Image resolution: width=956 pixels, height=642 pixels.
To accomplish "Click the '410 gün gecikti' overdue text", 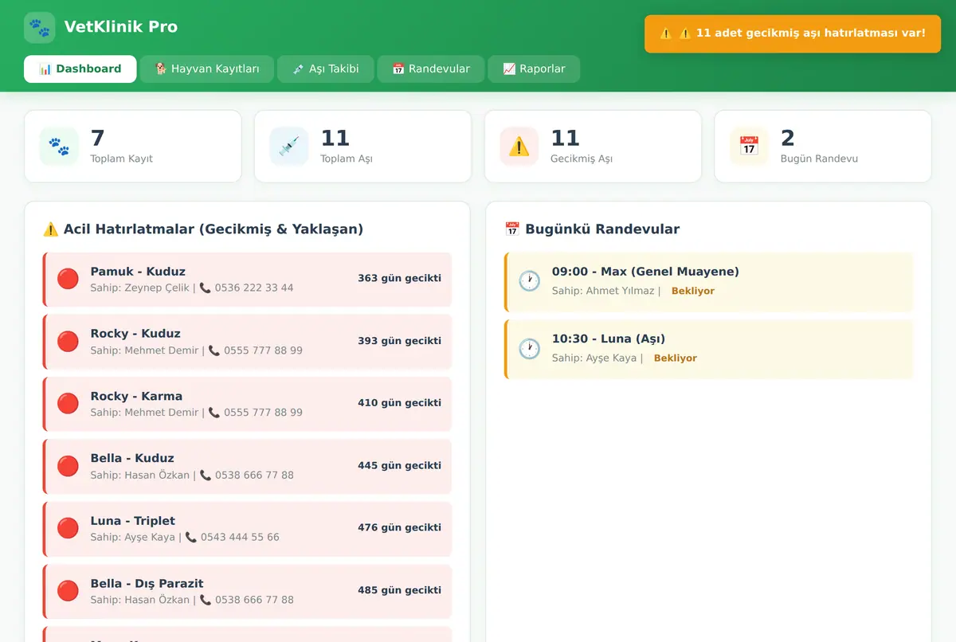I will pyautogui.click(x=399, y=403).
